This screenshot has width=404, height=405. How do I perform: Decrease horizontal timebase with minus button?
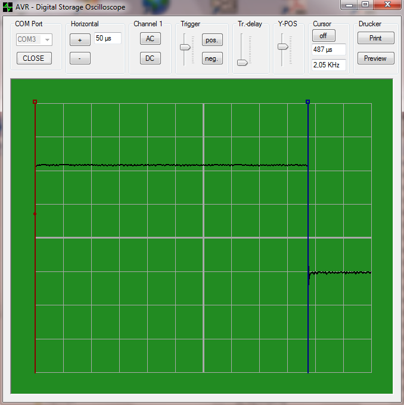pyautogui.click(x=80, y=58)
